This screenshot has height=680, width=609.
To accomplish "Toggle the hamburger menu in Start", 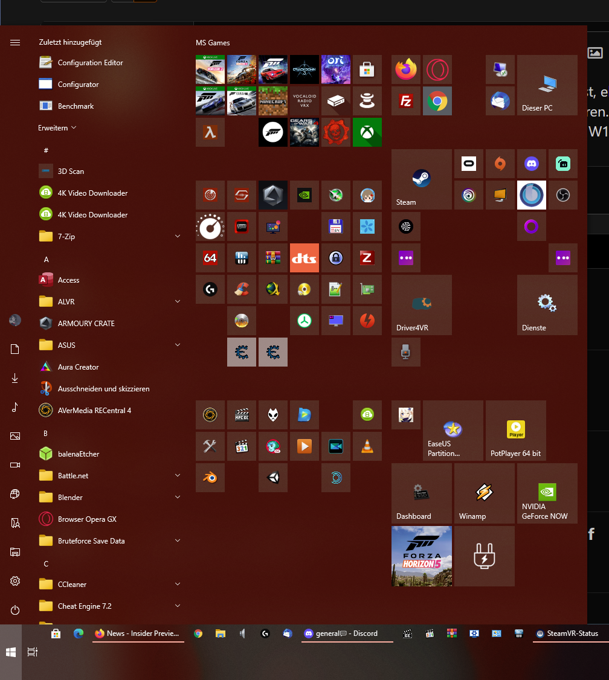I will 15,42.
